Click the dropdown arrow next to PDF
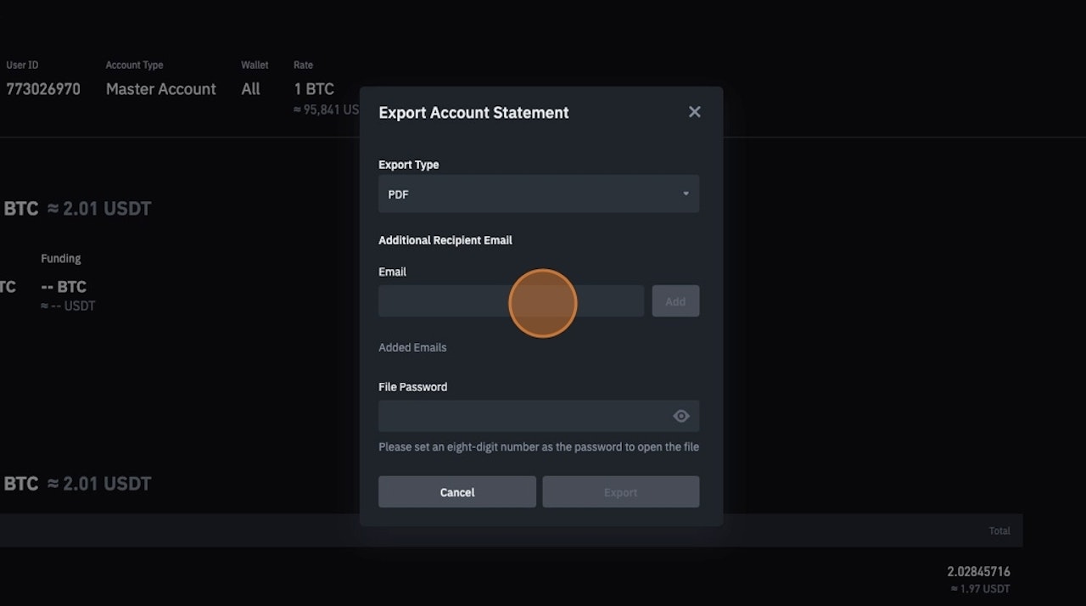Viewport: 1086px width, 606px height. click(685, 194)
